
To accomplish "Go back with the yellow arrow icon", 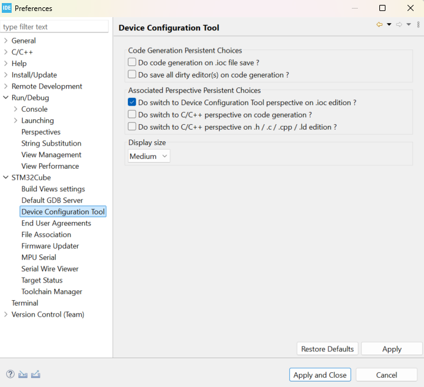I will [379, 24].
